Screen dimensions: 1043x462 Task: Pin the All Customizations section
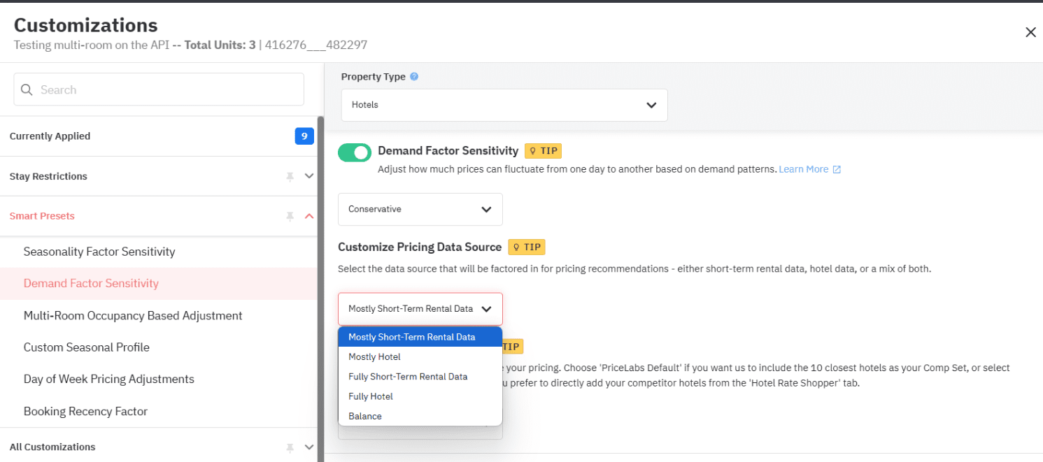[x=289, y=447]
